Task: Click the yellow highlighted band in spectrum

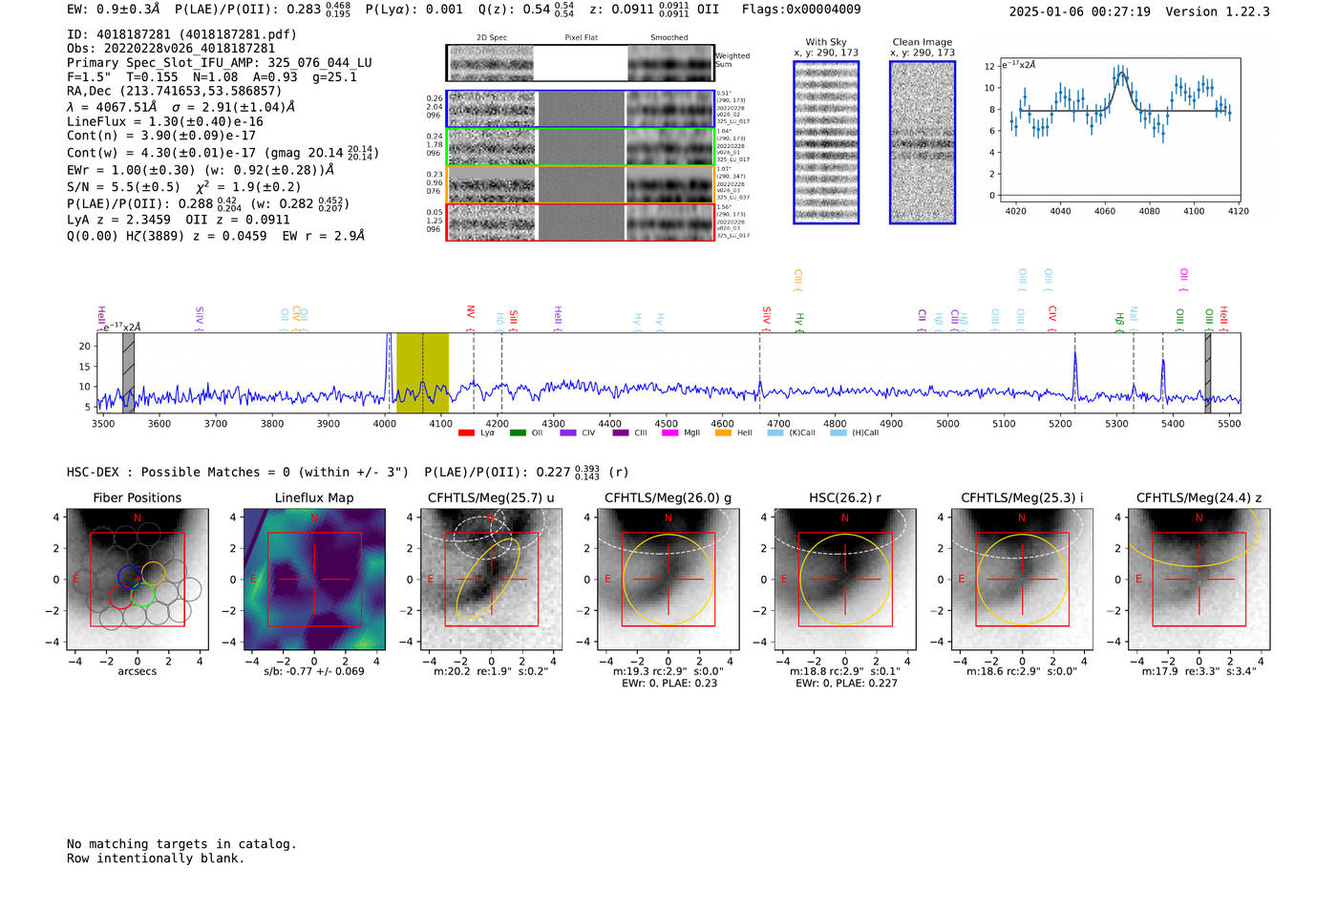Action: tap(422, 372)
